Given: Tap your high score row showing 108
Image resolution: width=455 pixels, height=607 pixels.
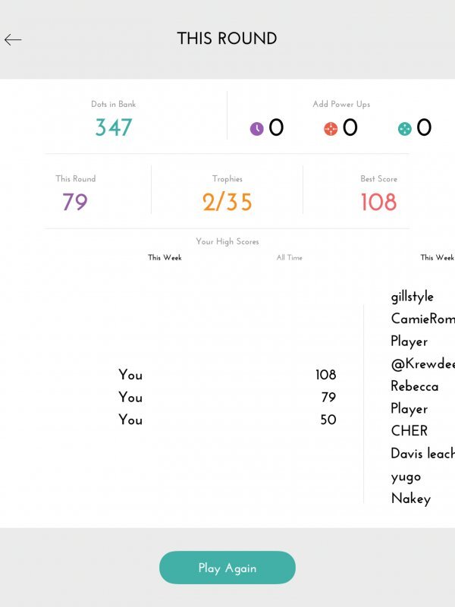Looking at the screenshot, I should (x=227, y=375).
